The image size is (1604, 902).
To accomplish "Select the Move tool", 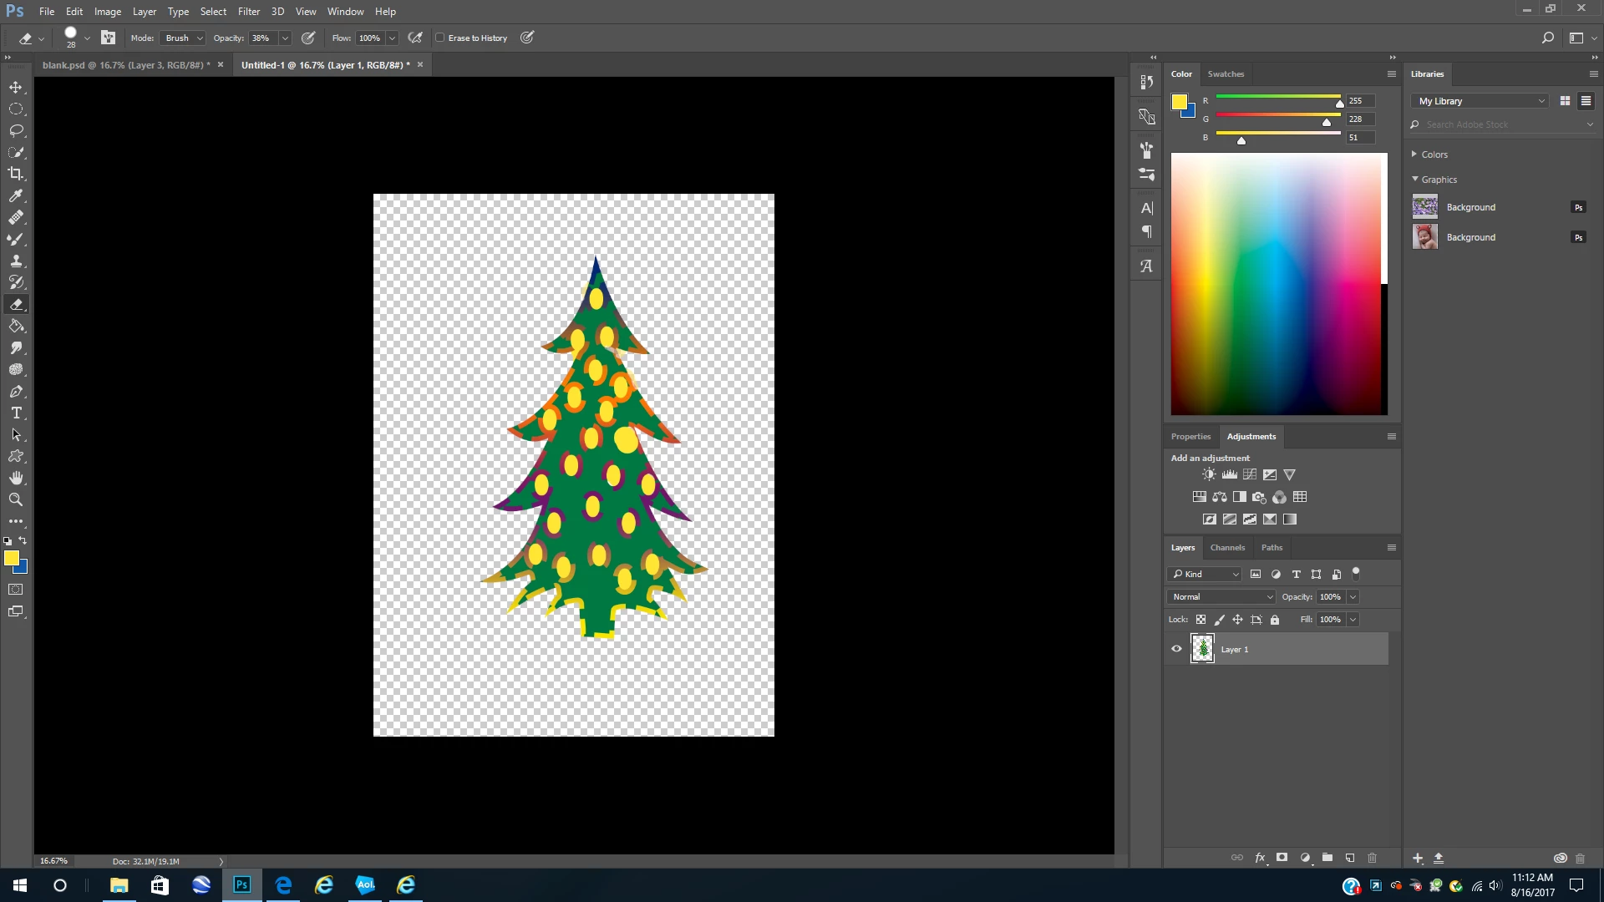I will (x=16, y=88).
